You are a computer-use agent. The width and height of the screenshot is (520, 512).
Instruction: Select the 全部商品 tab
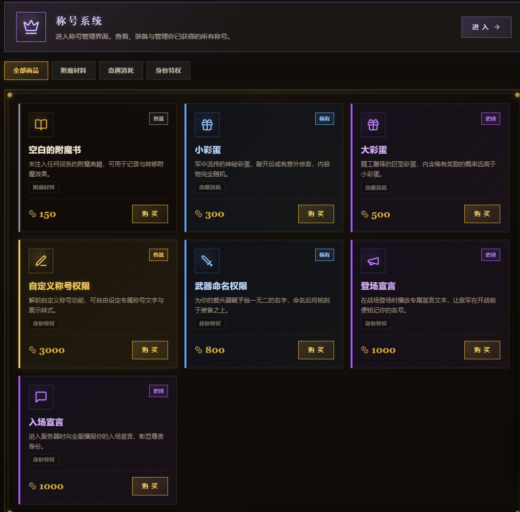point(26,71)
